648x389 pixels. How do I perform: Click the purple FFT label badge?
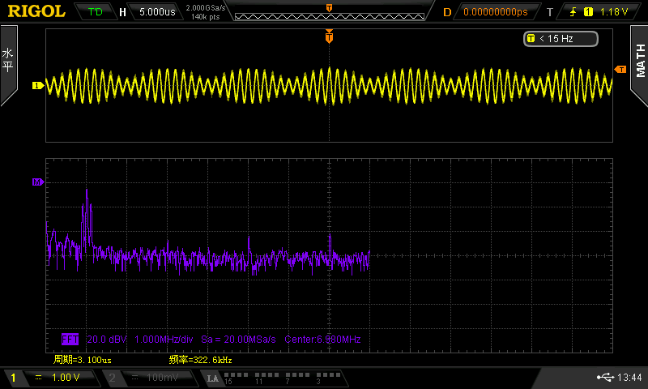pos(71,340)
